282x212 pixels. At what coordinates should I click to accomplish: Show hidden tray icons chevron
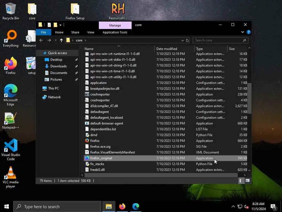233,207
